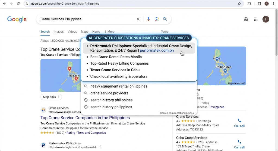Image resolution: width=278 pixels, height=151 pixels.
Task: Select Top-Rated Heavy Lifting Companies suggestion
Action: [119, 63]
